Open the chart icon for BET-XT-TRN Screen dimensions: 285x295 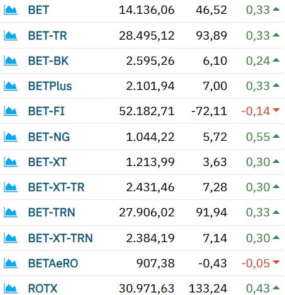click(x=11, y=238)
